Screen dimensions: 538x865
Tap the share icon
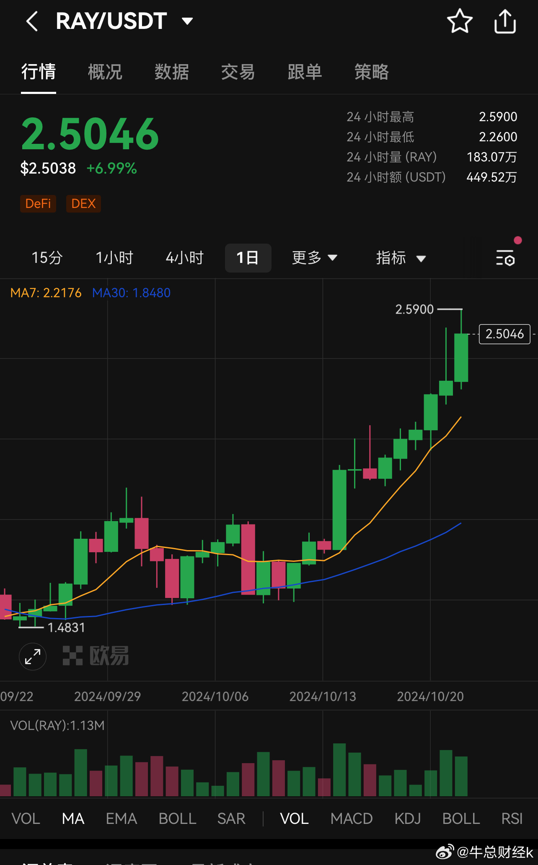(x=505, y=21)
